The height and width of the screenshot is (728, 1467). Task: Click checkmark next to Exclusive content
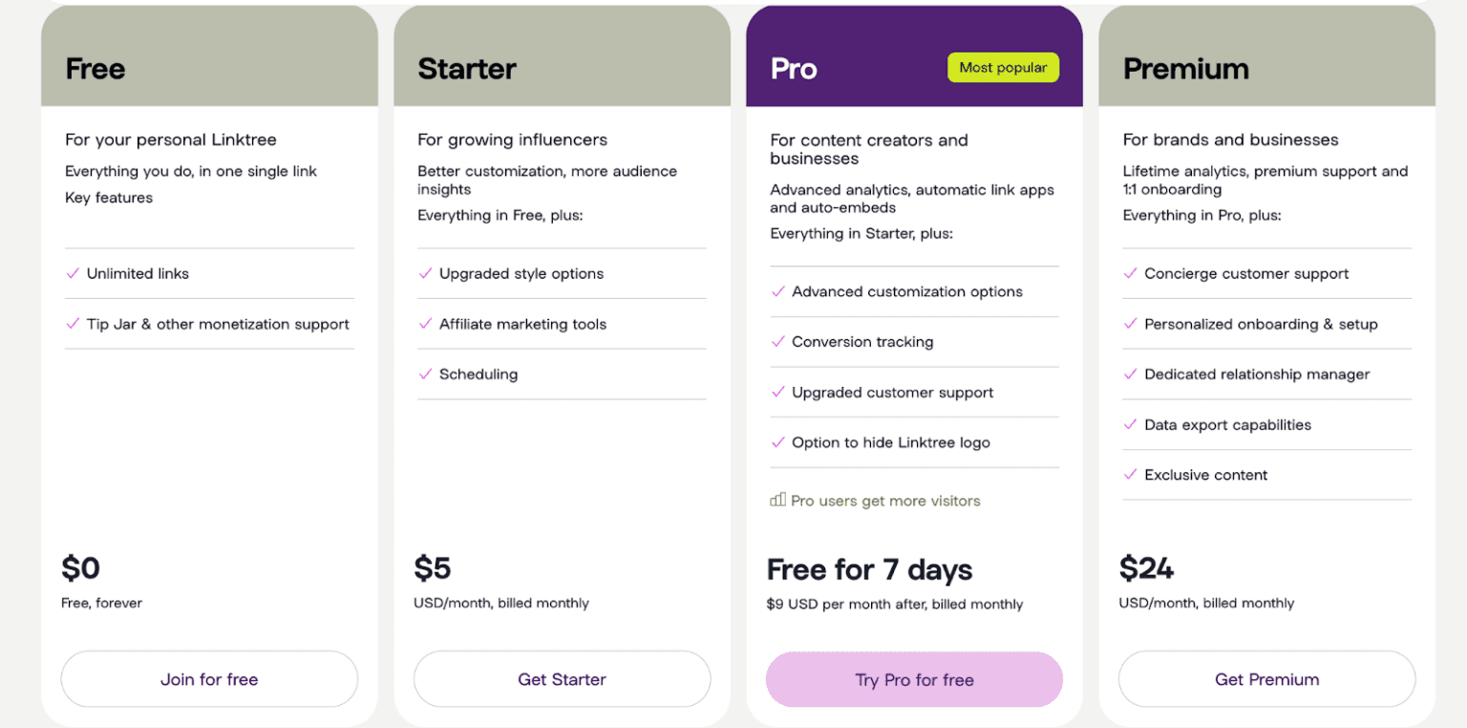coord(1130,475)
